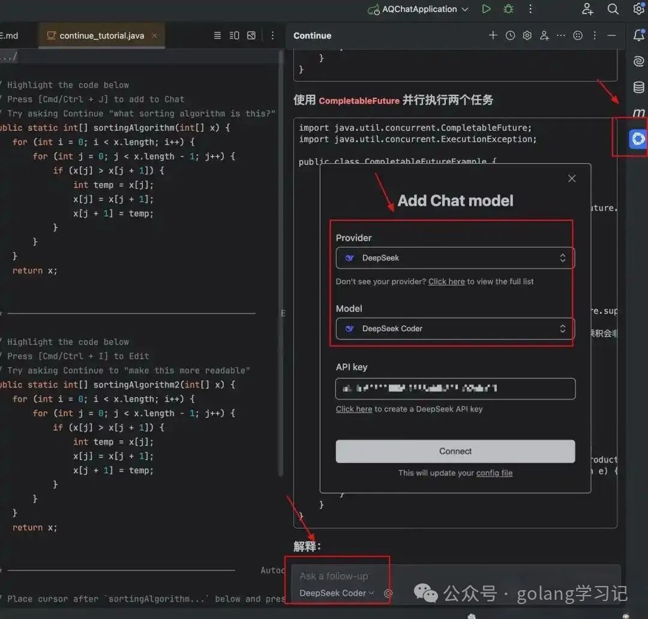Open editor tab options menu
Image resolution: width=648 pixels, height=619 pixels.
(x=272, y=35)
